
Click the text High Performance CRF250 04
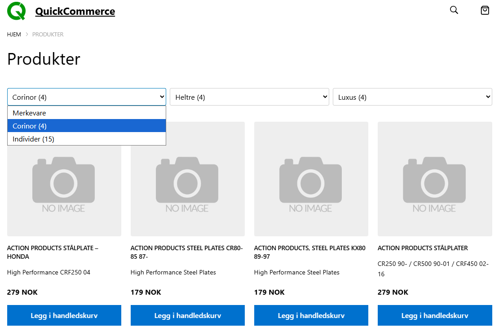click(x=49, y=272)
